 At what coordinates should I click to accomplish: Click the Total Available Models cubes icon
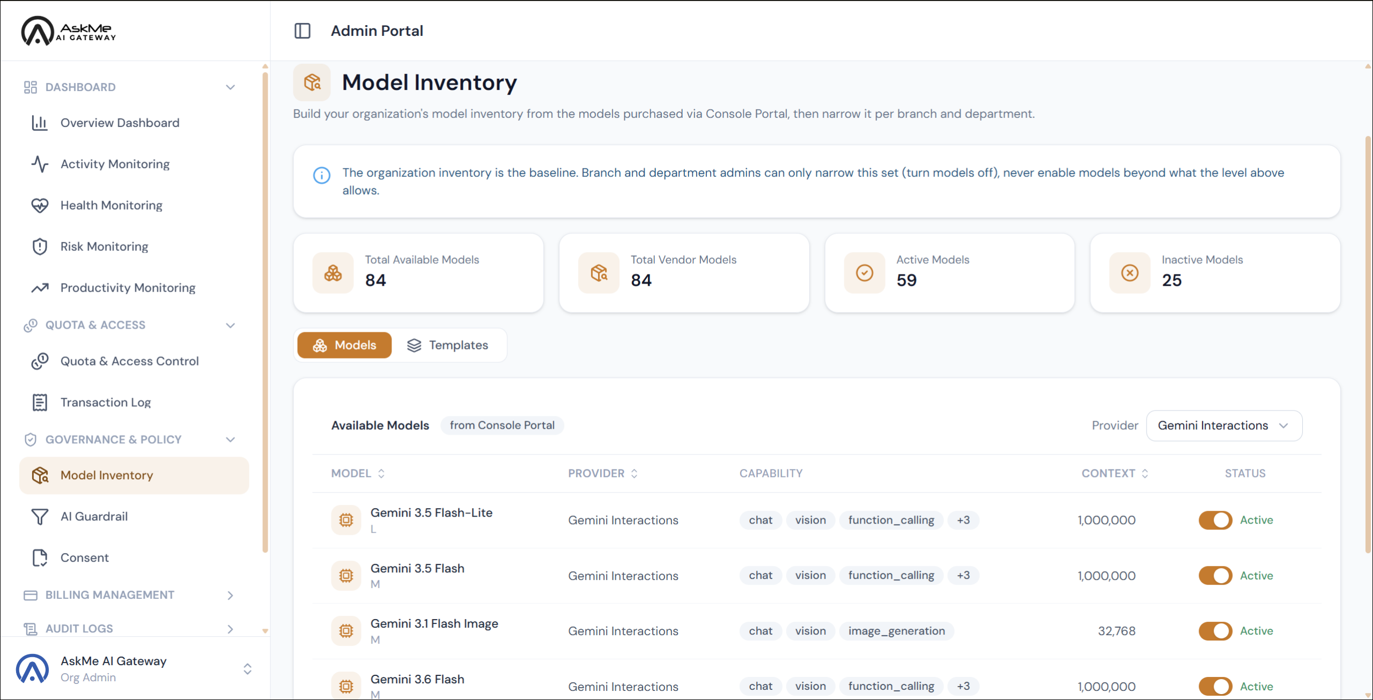[333, 273]
